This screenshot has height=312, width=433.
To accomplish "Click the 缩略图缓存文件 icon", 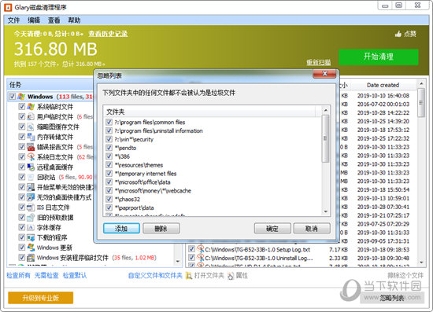I will tap(31, 127).
